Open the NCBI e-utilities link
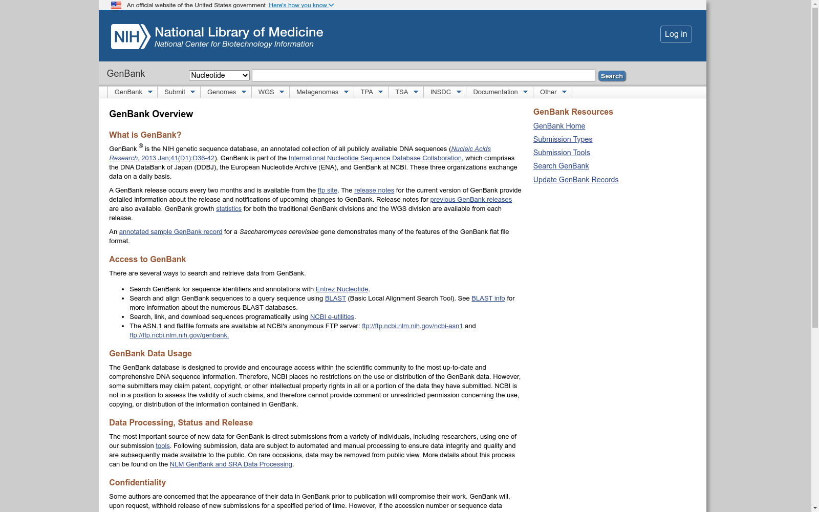 pyautogui.click(x=332, y=317)
